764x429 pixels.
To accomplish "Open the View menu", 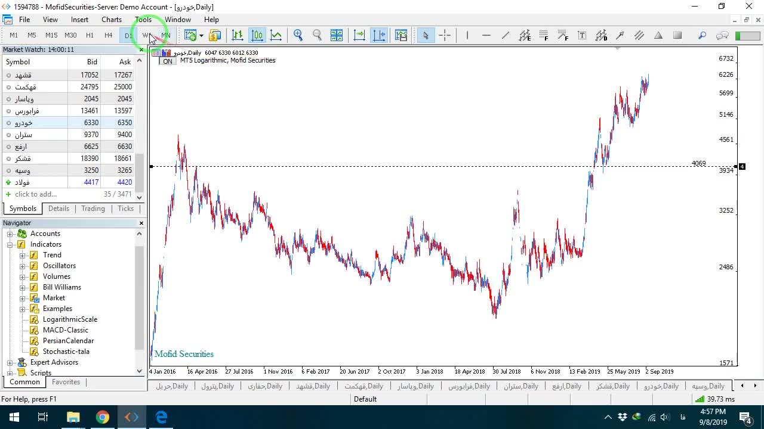I will click(50, 19).
